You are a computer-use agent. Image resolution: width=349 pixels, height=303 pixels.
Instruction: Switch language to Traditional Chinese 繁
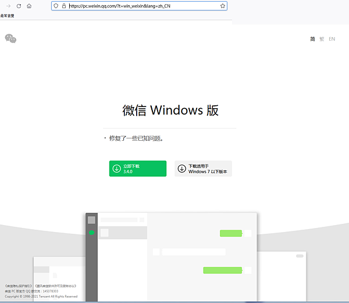(322, 39)
